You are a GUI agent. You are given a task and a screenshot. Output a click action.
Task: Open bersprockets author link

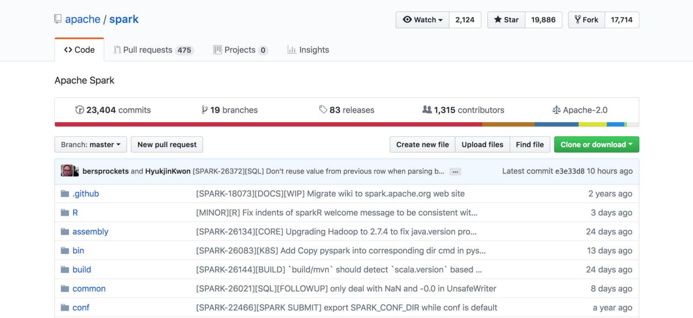click(106, 171)
